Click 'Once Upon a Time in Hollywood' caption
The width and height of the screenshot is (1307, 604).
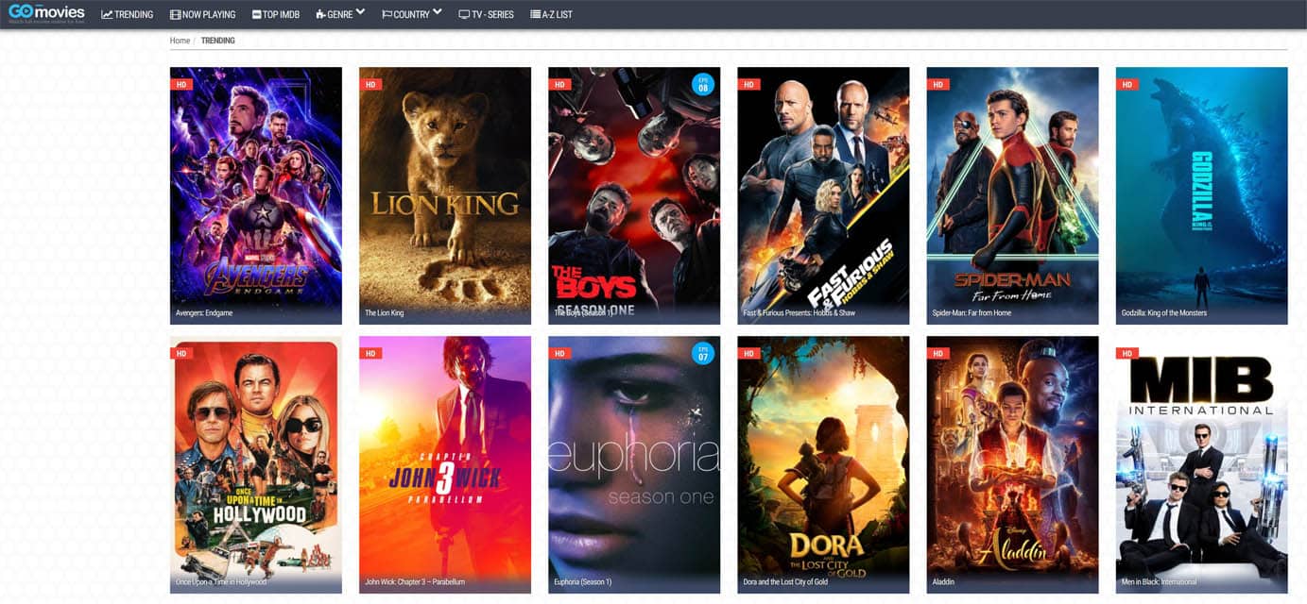[x=221, y=582]
